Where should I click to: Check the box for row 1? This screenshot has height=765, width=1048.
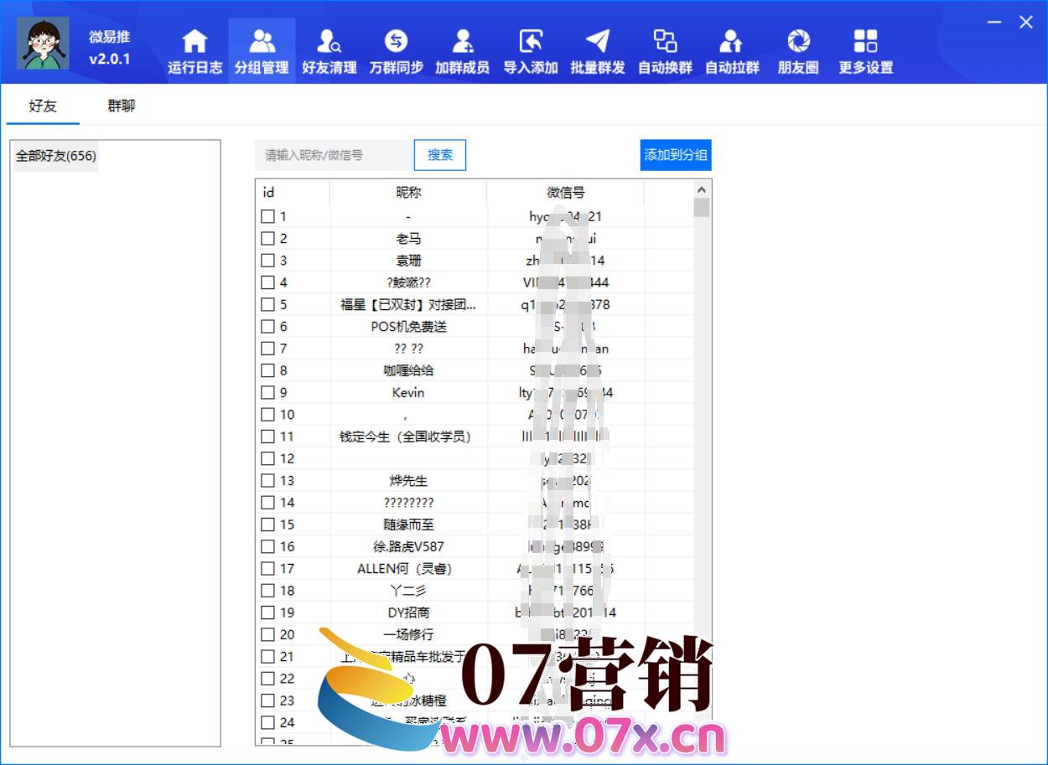click(x=267, y=216)
